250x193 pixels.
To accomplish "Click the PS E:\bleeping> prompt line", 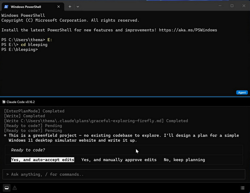I will coord(20,50).
